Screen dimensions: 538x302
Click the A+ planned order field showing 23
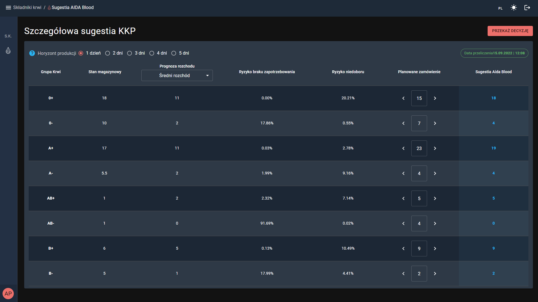coord(419,148)
